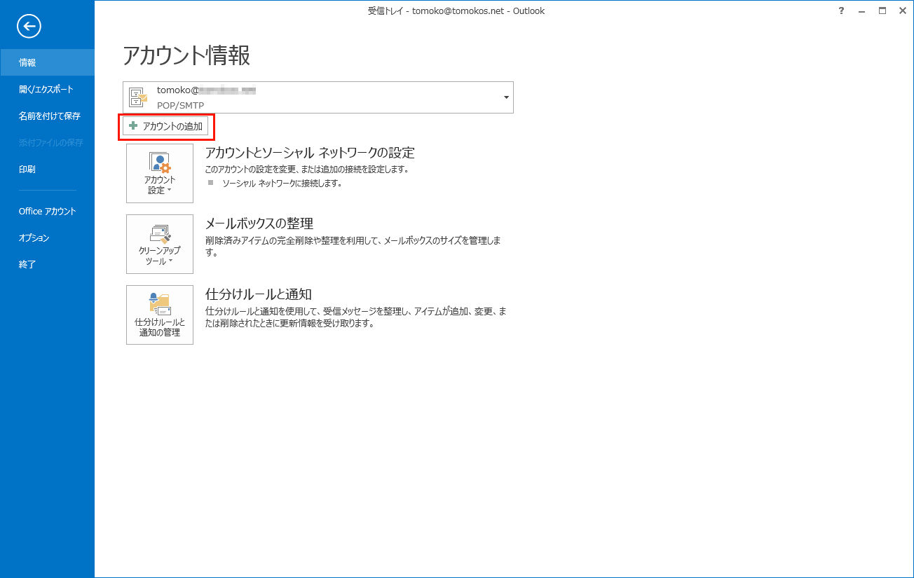
Task: Click the アカウントとソーシャル ネットワークの設定 heading
Action: [310, 153]
